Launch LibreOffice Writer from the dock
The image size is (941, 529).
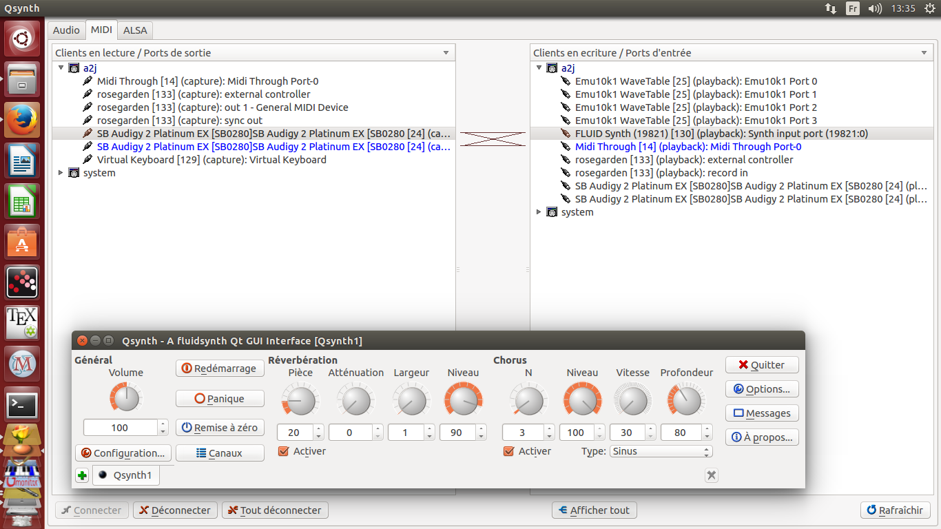22,160
